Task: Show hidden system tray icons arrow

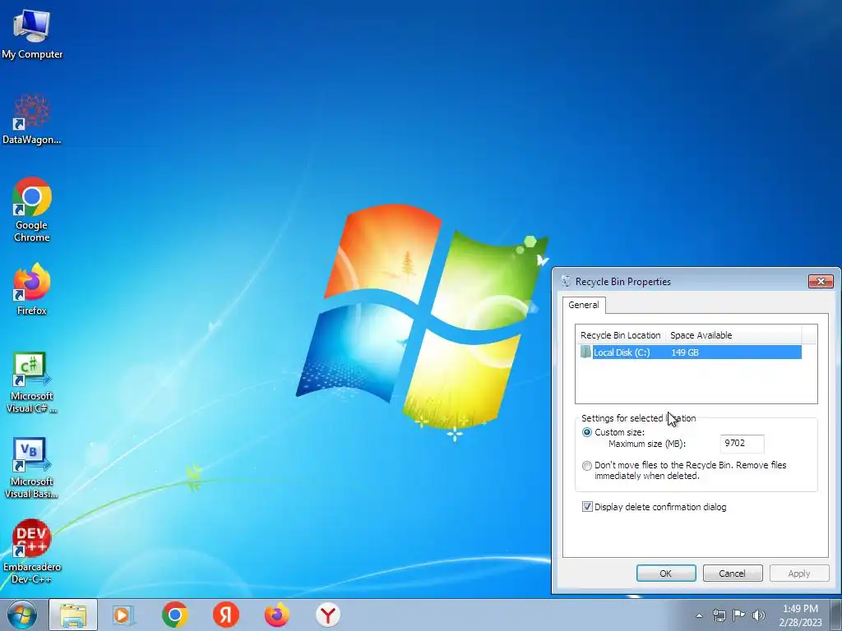Action: pos(699,615)
